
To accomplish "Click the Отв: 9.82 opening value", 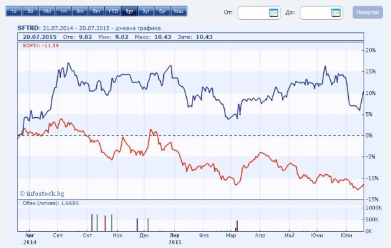I will point(78,37).
